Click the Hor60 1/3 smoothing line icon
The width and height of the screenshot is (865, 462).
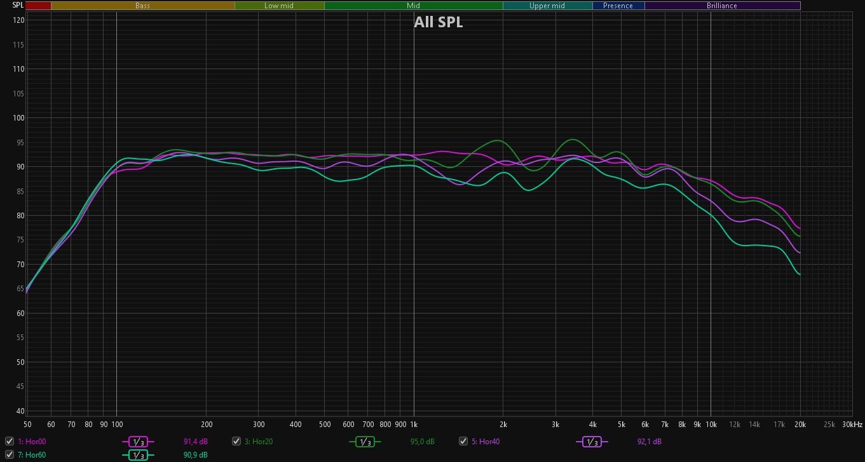tap(138, 455)
